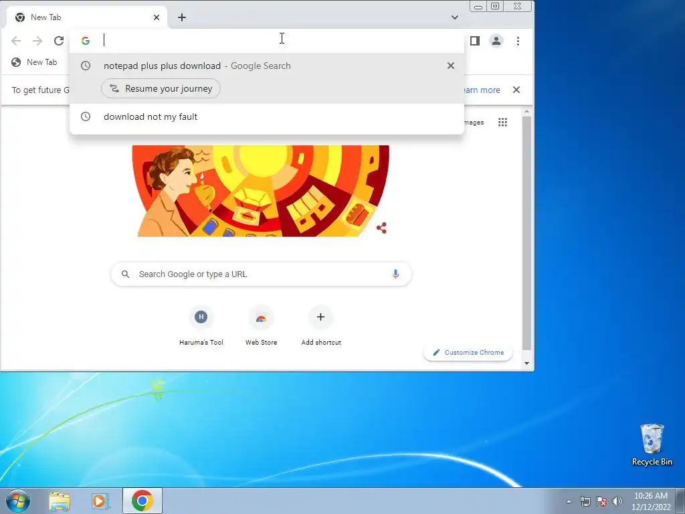Click the Search Google or type a URL box
This screenshot has width=685, height=514.
click(x=261, y=274)
